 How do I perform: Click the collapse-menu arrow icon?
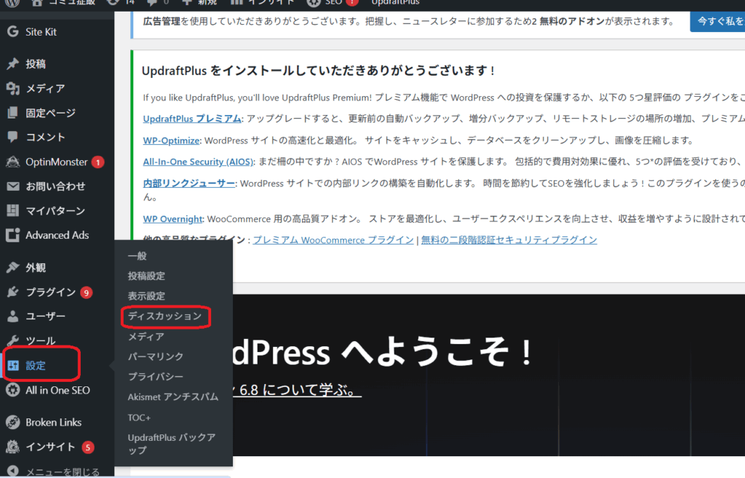13,471
